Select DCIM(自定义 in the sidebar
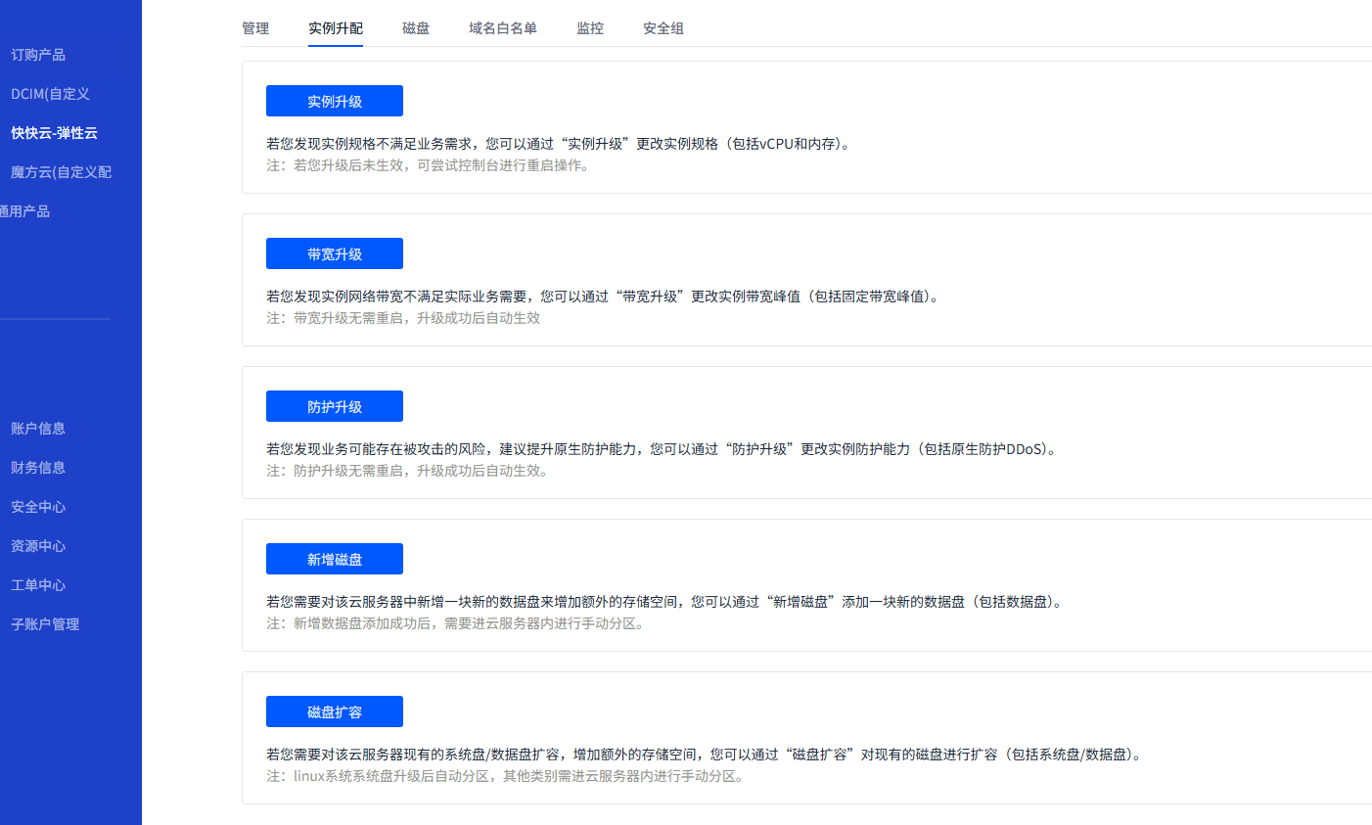 coord(50,94)
